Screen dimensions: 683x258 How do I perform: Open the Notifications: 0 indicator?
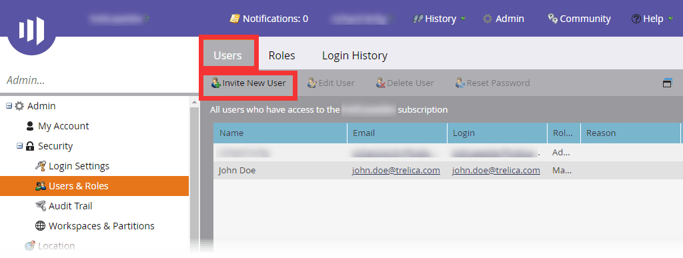269,19
